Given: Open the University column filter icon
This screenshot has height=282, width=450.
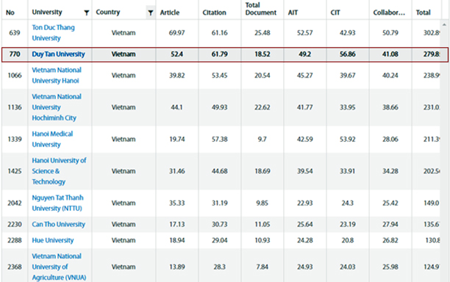Looking at the screenshot, I should tap(86, 12).
